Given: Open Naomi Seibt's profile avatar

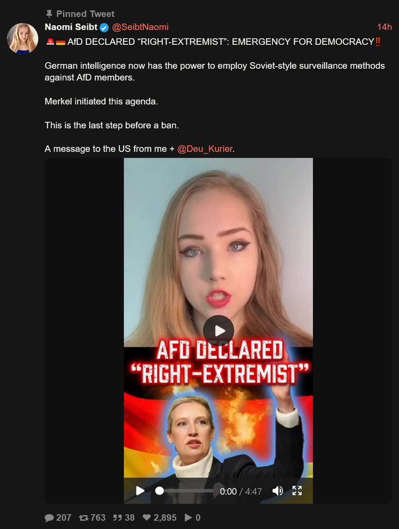Looking at the screenshot, I should pyautogui.click(x=22, y=38).
